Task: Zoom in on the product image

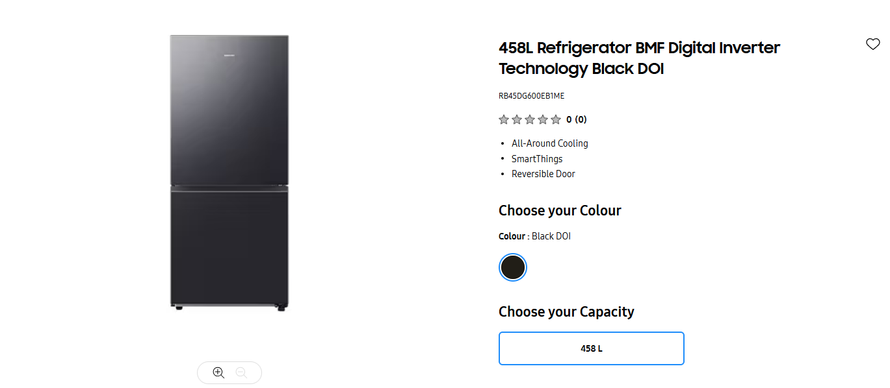Action: pos(218,372)
